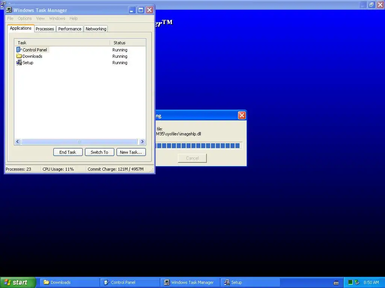Click the New Task... button
The width and height of the screenshot is (385, 288).
[131, 152]
